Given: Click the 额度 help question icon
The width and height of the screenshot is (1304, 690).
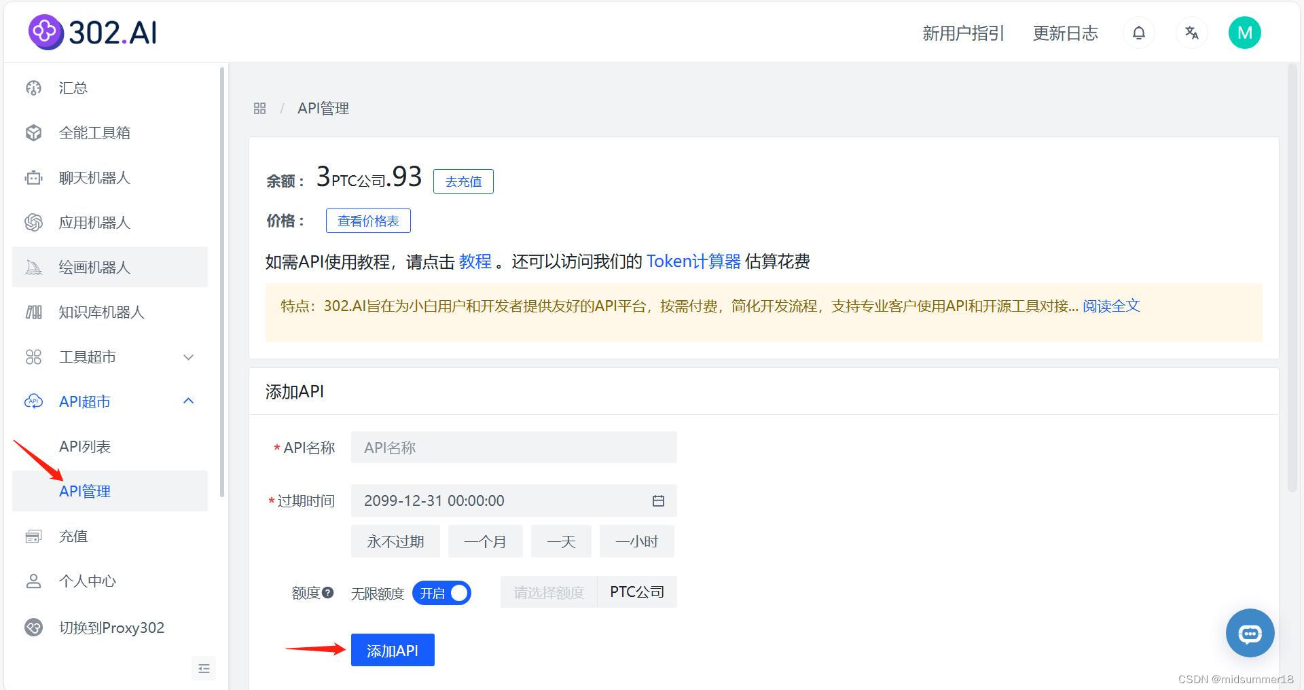Looking at the screenshot, I should pos(328,592).
